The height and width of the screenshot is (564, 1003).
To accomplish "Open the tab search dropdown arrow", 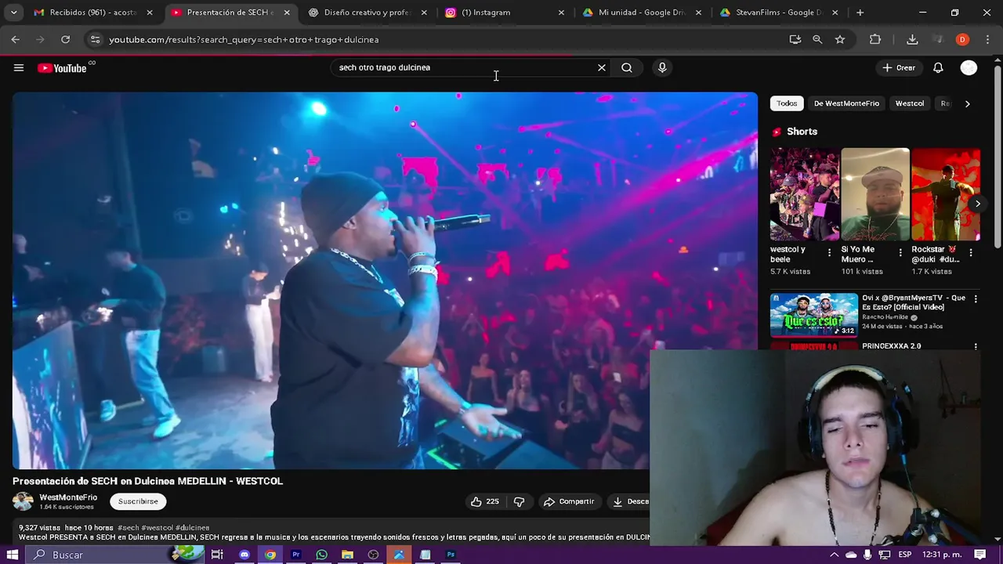I will click(13, 13).
